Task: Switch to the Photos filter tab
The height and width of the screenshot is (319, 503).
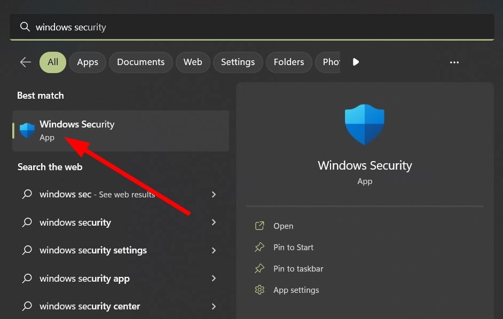Action: pyautogui.click(x=328, y=62)
